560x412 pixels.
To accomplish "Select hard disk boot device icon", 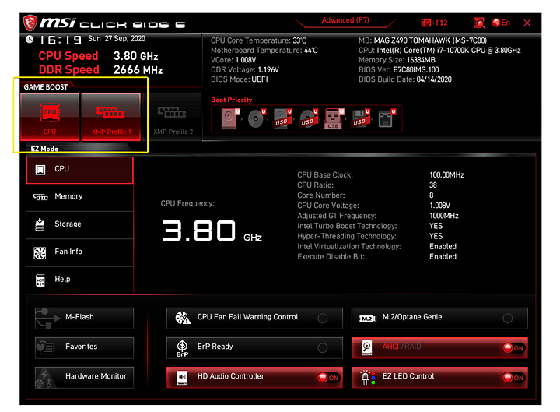I will pos(229,118).
